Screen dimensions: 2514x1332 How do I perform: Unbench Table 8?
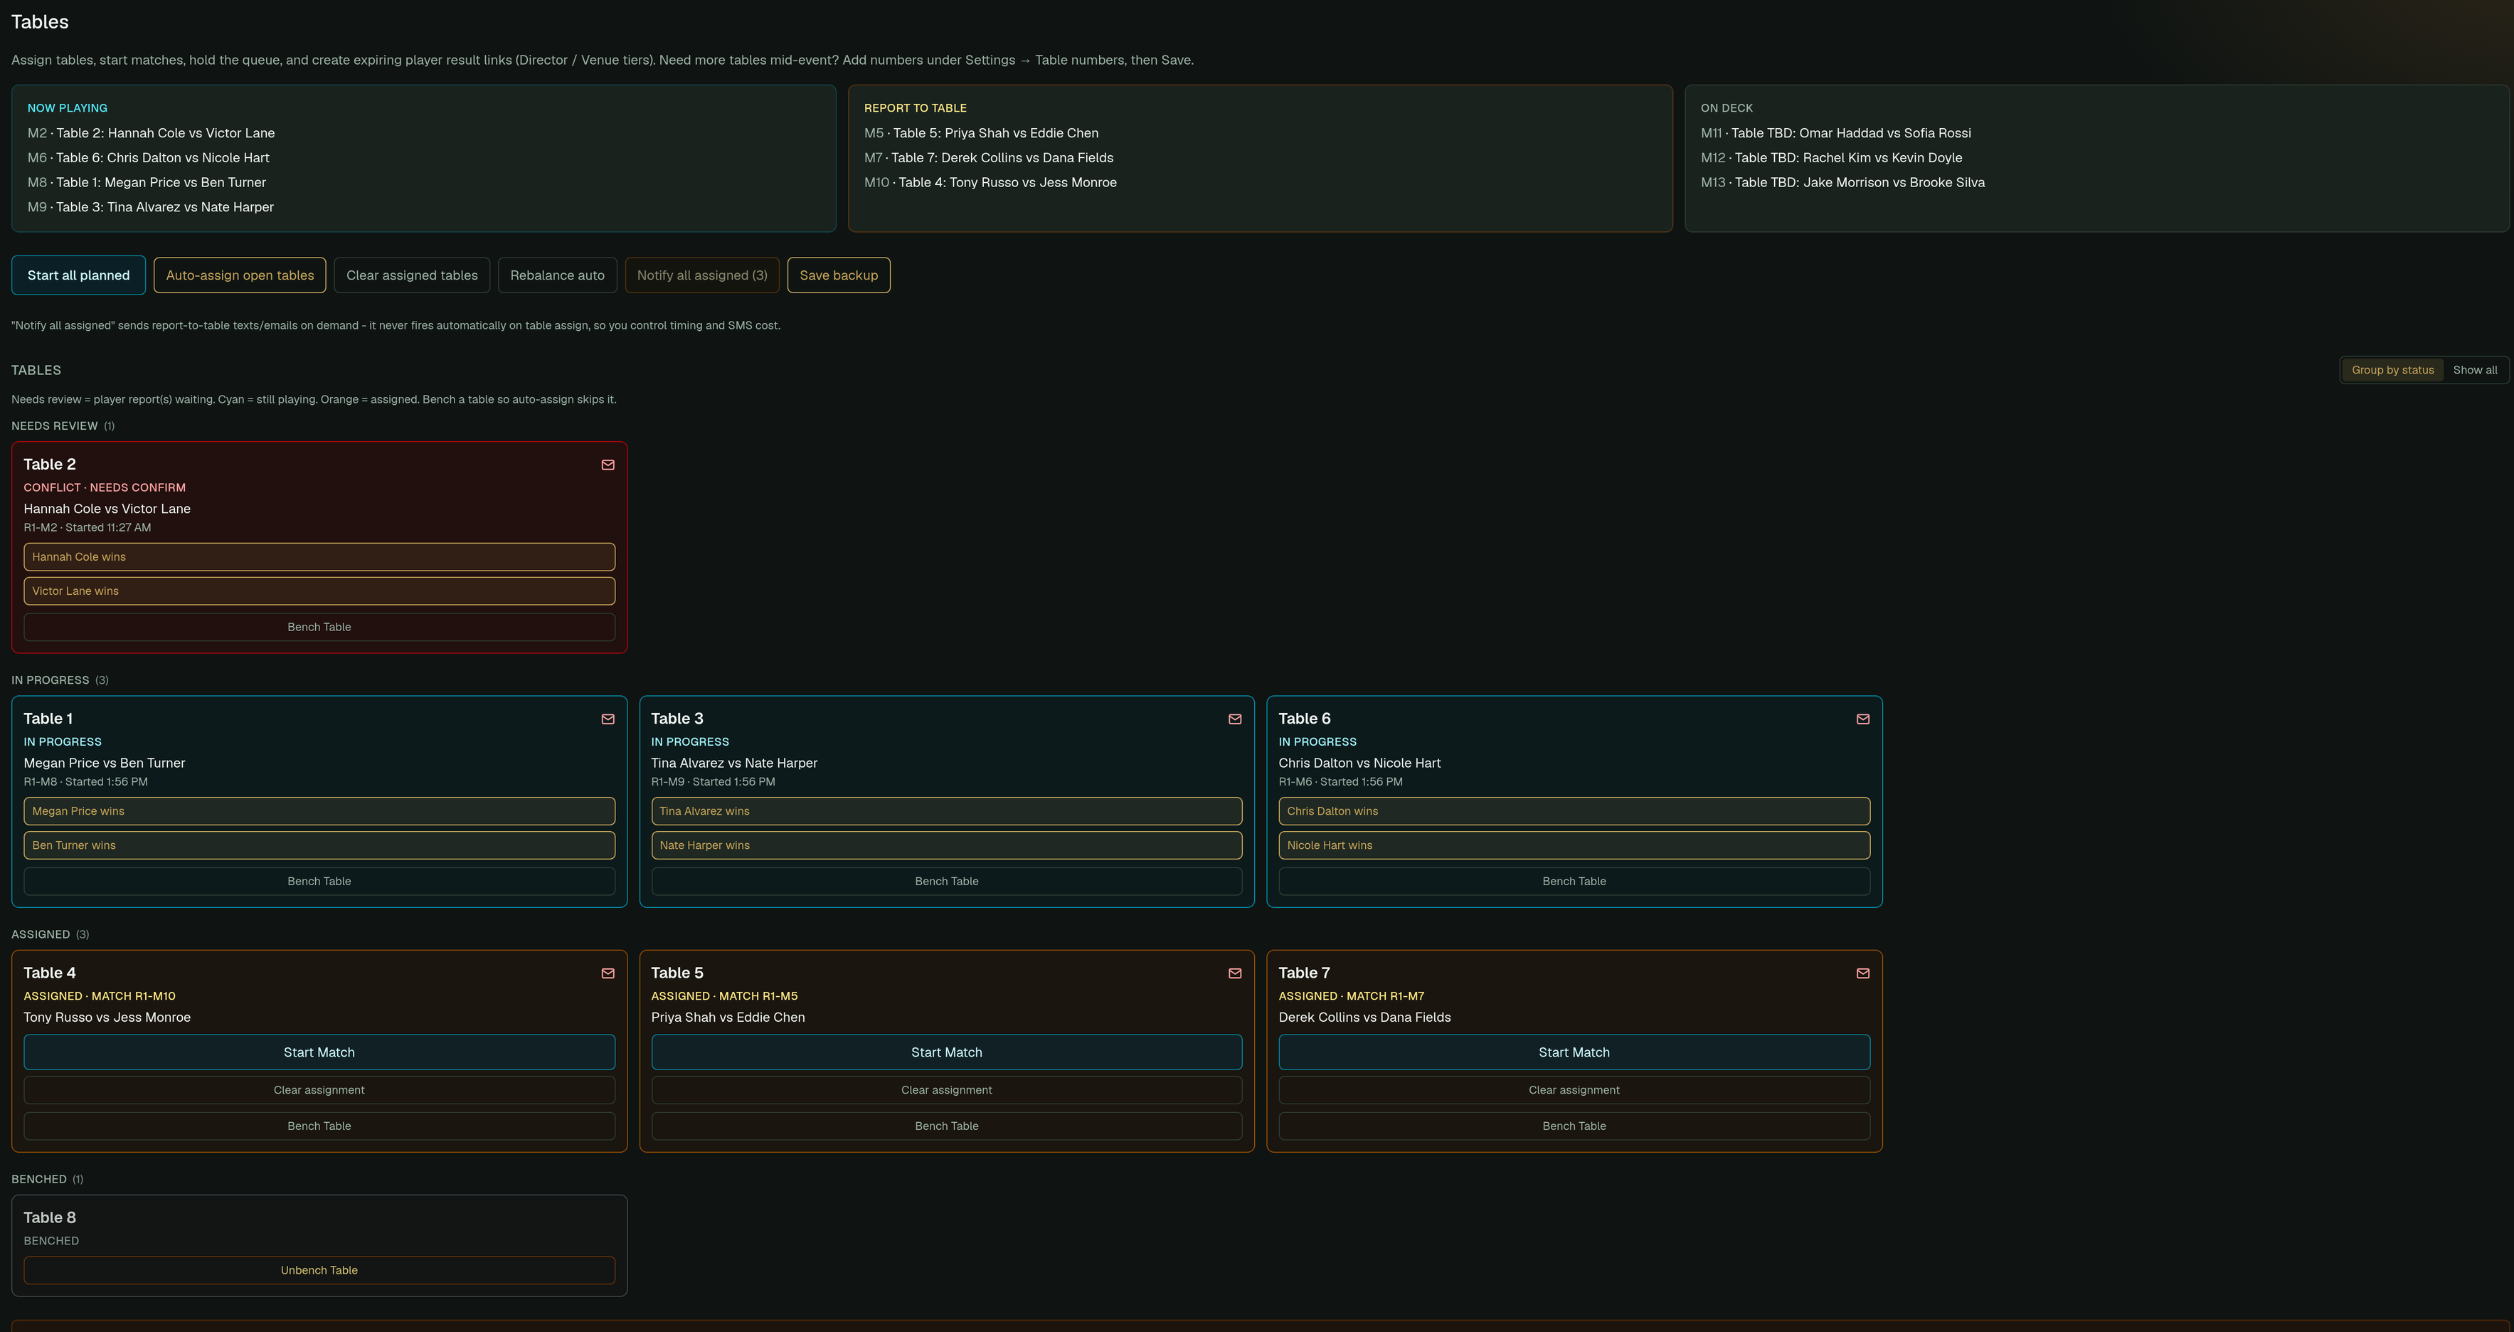point(319,1271)
